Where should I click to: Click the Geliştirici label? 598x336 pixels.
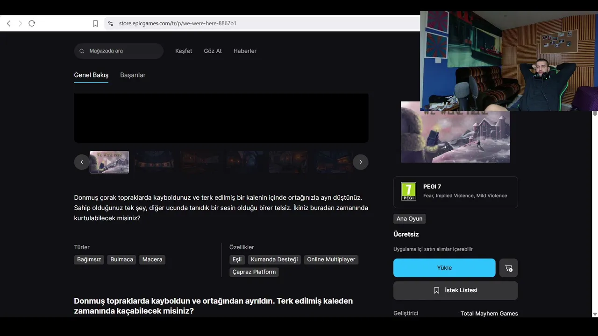tap(406, 313)
